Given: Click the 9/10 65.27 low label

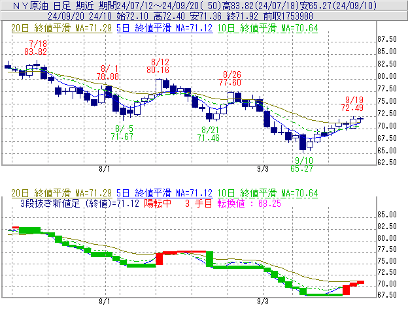Looking at the screenshot, I should click(302, 164).
